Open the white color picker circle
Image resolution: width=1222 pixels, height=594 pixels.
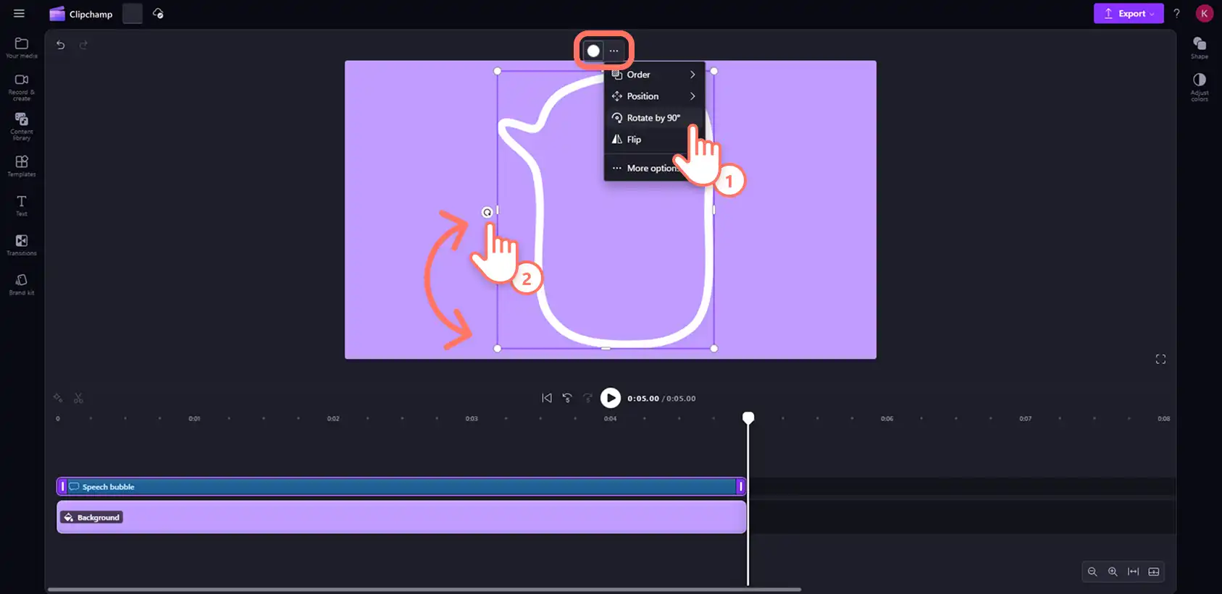(x=593, y=51)
